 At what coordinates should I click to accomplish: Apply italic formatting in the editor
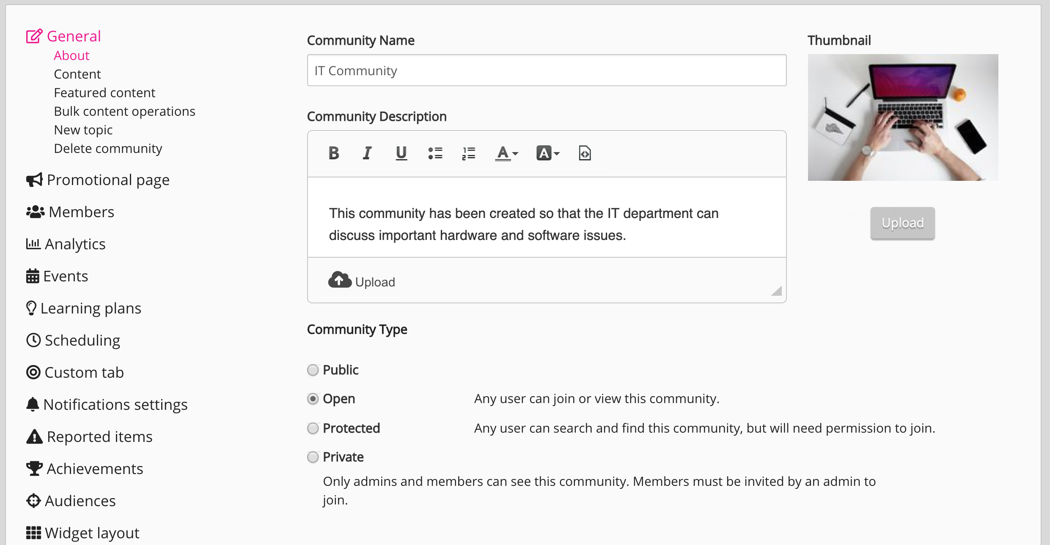pyautogui.click(x=367, y=153)
